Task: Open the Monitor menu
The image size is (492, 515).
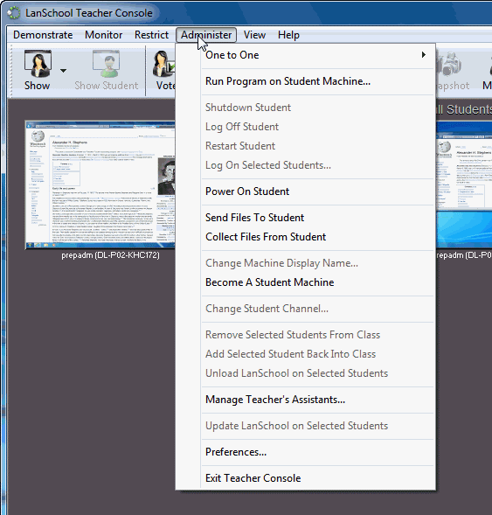Action: coord(103,35)
